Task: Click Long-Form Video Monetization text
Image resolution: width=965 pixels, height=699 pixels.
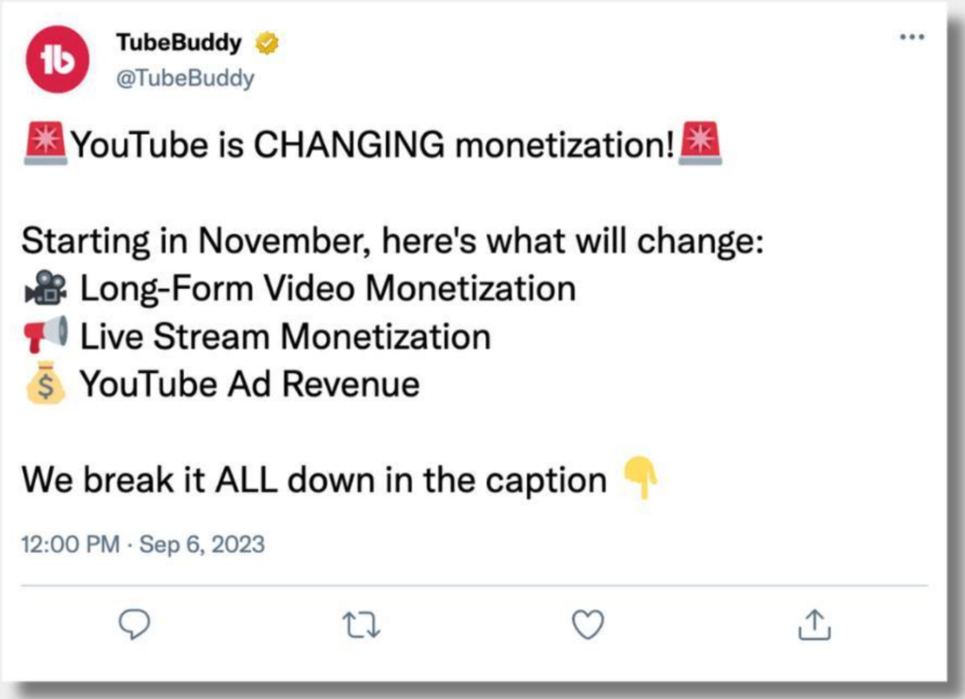Action: click(x=326, y=287)
